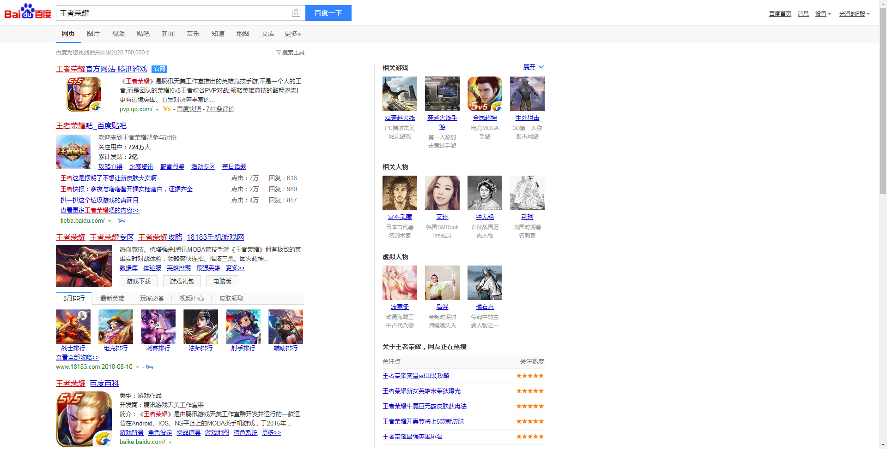
Task: Open hot search 王者荣耀奕星ad出装攻略
Action: [x=416, y=376]
